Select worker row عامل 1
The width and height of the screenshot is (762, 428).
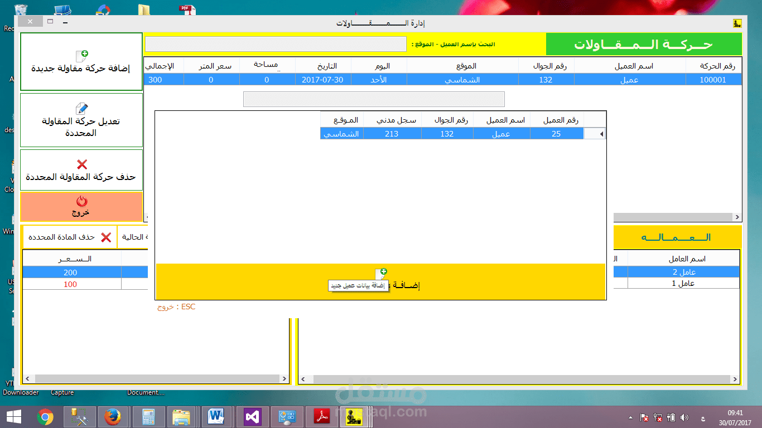[x=683, y=283]
